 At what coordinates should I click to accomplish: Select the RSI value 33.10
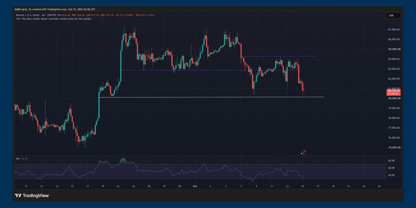point(24,158)
